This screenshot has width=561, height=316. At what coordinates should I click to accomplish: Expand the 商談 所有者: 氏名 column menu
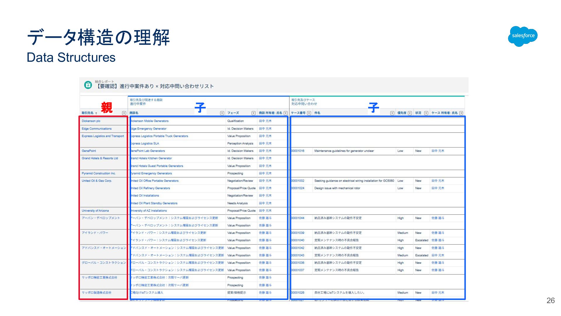(x=285, y=113)
